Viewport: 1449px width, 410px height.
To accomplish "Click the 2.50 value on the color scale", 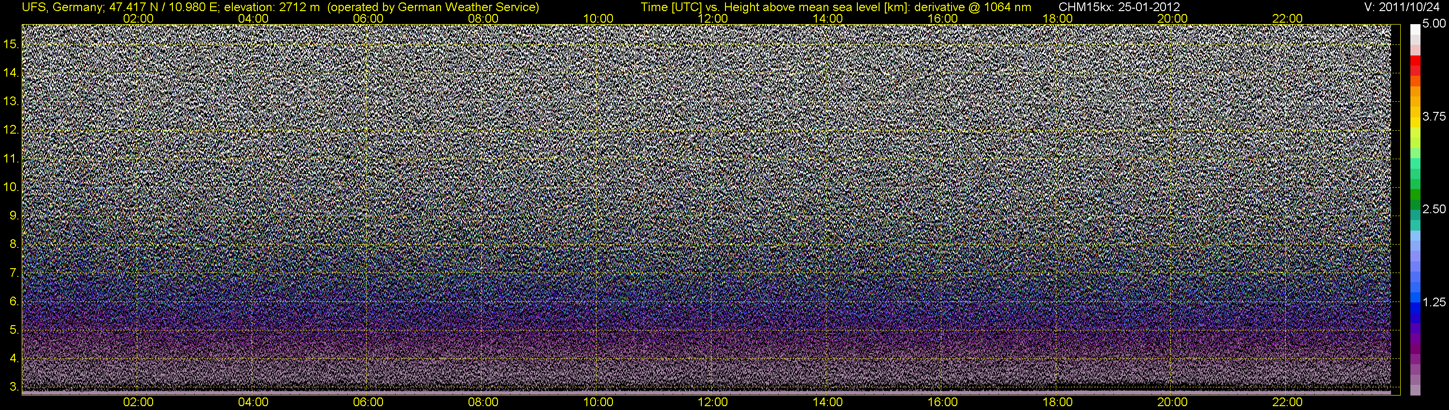I will [x=1434, y=209].
